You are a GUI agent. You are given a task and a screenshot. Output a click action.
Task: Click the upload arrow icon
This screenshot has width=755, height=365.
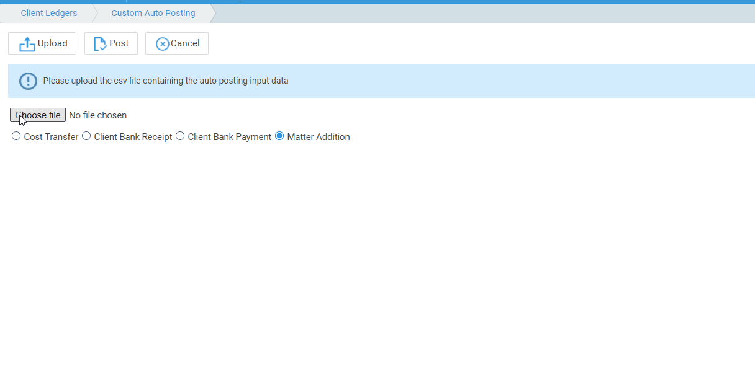27,44
